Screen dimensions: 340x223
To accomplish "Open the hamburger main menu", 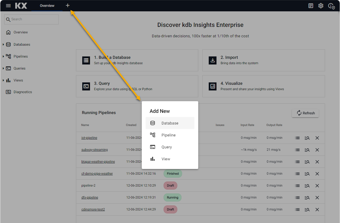I will tap(8, 6).
